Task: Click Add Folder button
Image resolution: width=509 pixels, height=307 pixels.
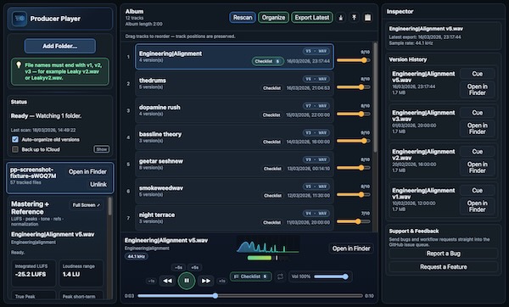Action: click(60, 46)
